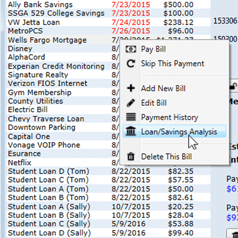Select Student Loan A (Sally) row

108,206
